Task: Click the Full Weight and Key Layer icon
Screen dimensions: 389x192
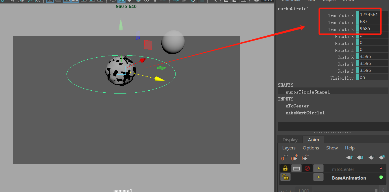Action: (305, 158)
